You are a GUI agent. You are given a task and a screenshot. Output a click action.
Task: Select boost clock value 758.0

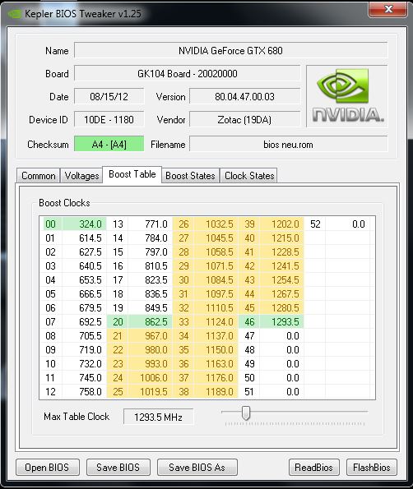84,391
